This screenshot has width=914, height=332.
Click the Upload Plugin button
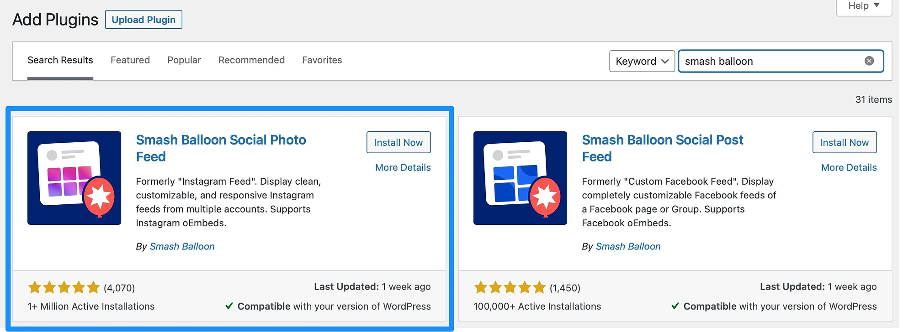[143, 20]
